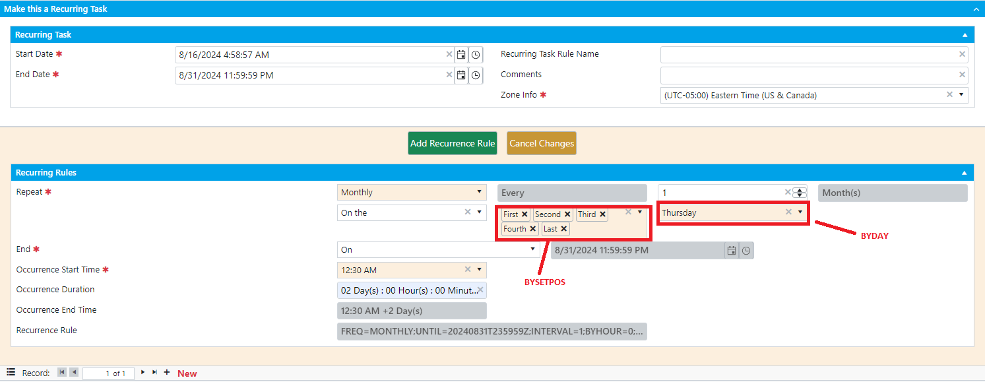The height and width of the screenshot is (382, 985).
Task: Collapse the Recurring Rules panel
Action: [x=965, y=173]
